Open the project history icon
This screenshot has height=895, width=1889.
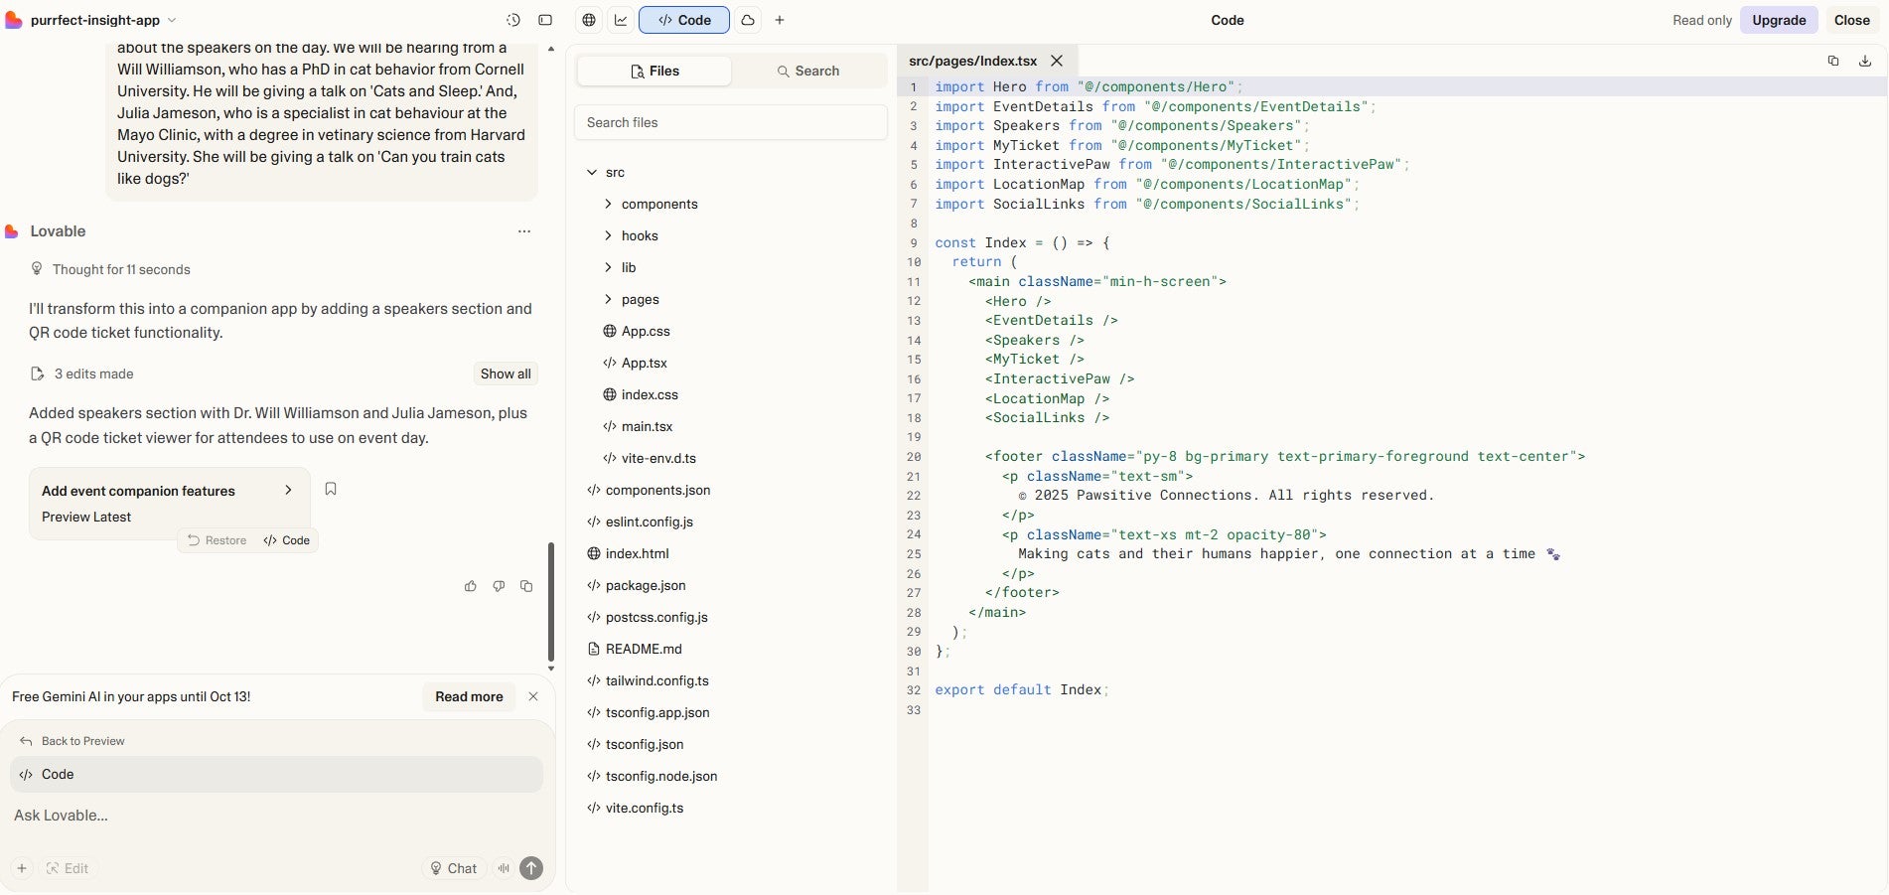tap(512, 20)
